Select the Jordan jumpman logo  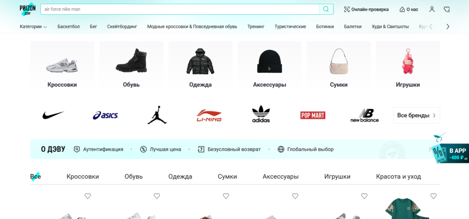point(157,115)
